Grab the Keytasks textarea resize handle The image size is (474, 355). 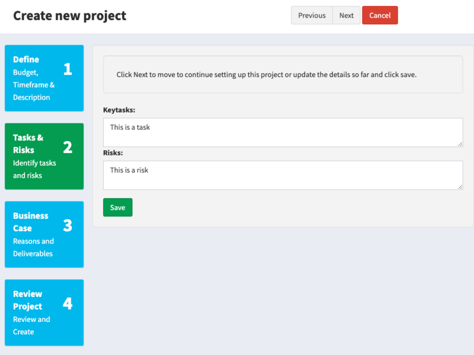pos(460,144)
